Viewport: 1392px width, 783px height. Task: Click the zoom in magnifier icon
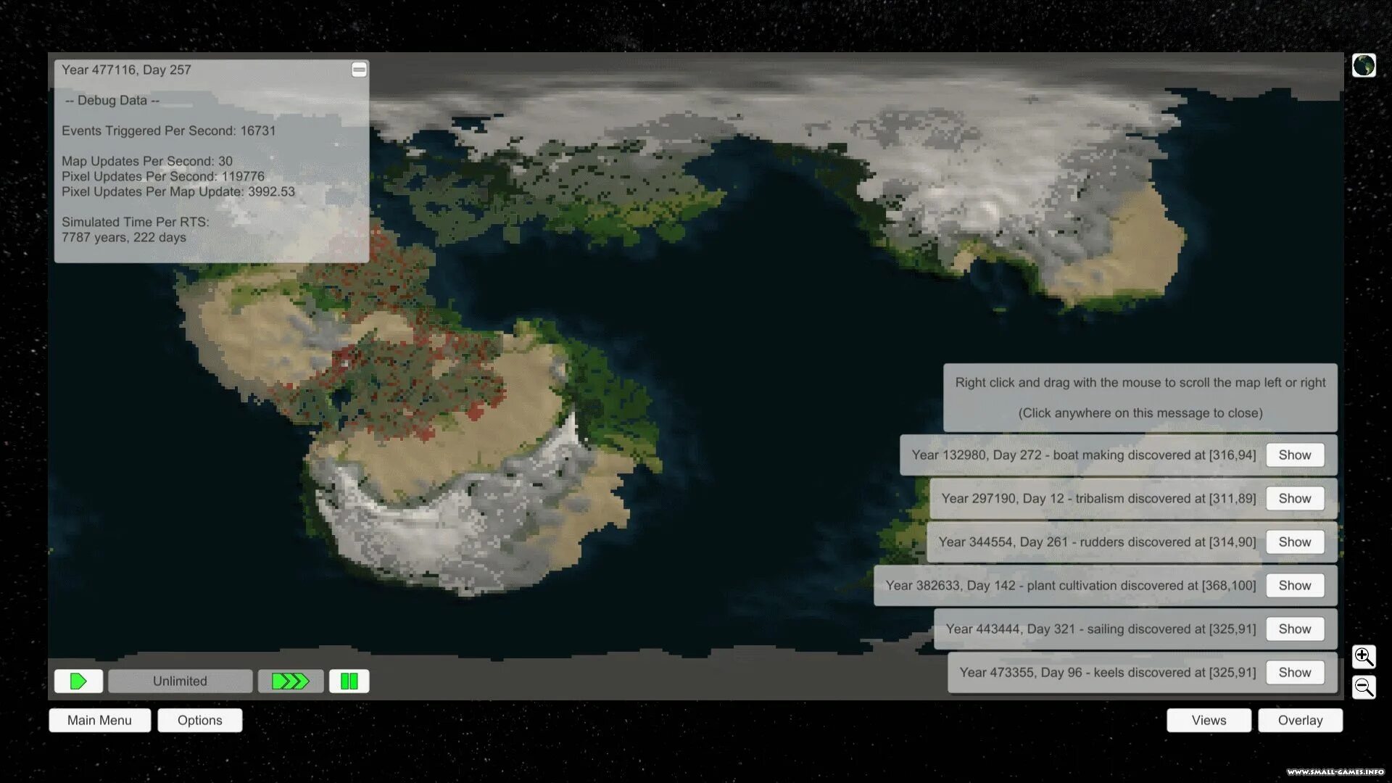coord(1363,656)
